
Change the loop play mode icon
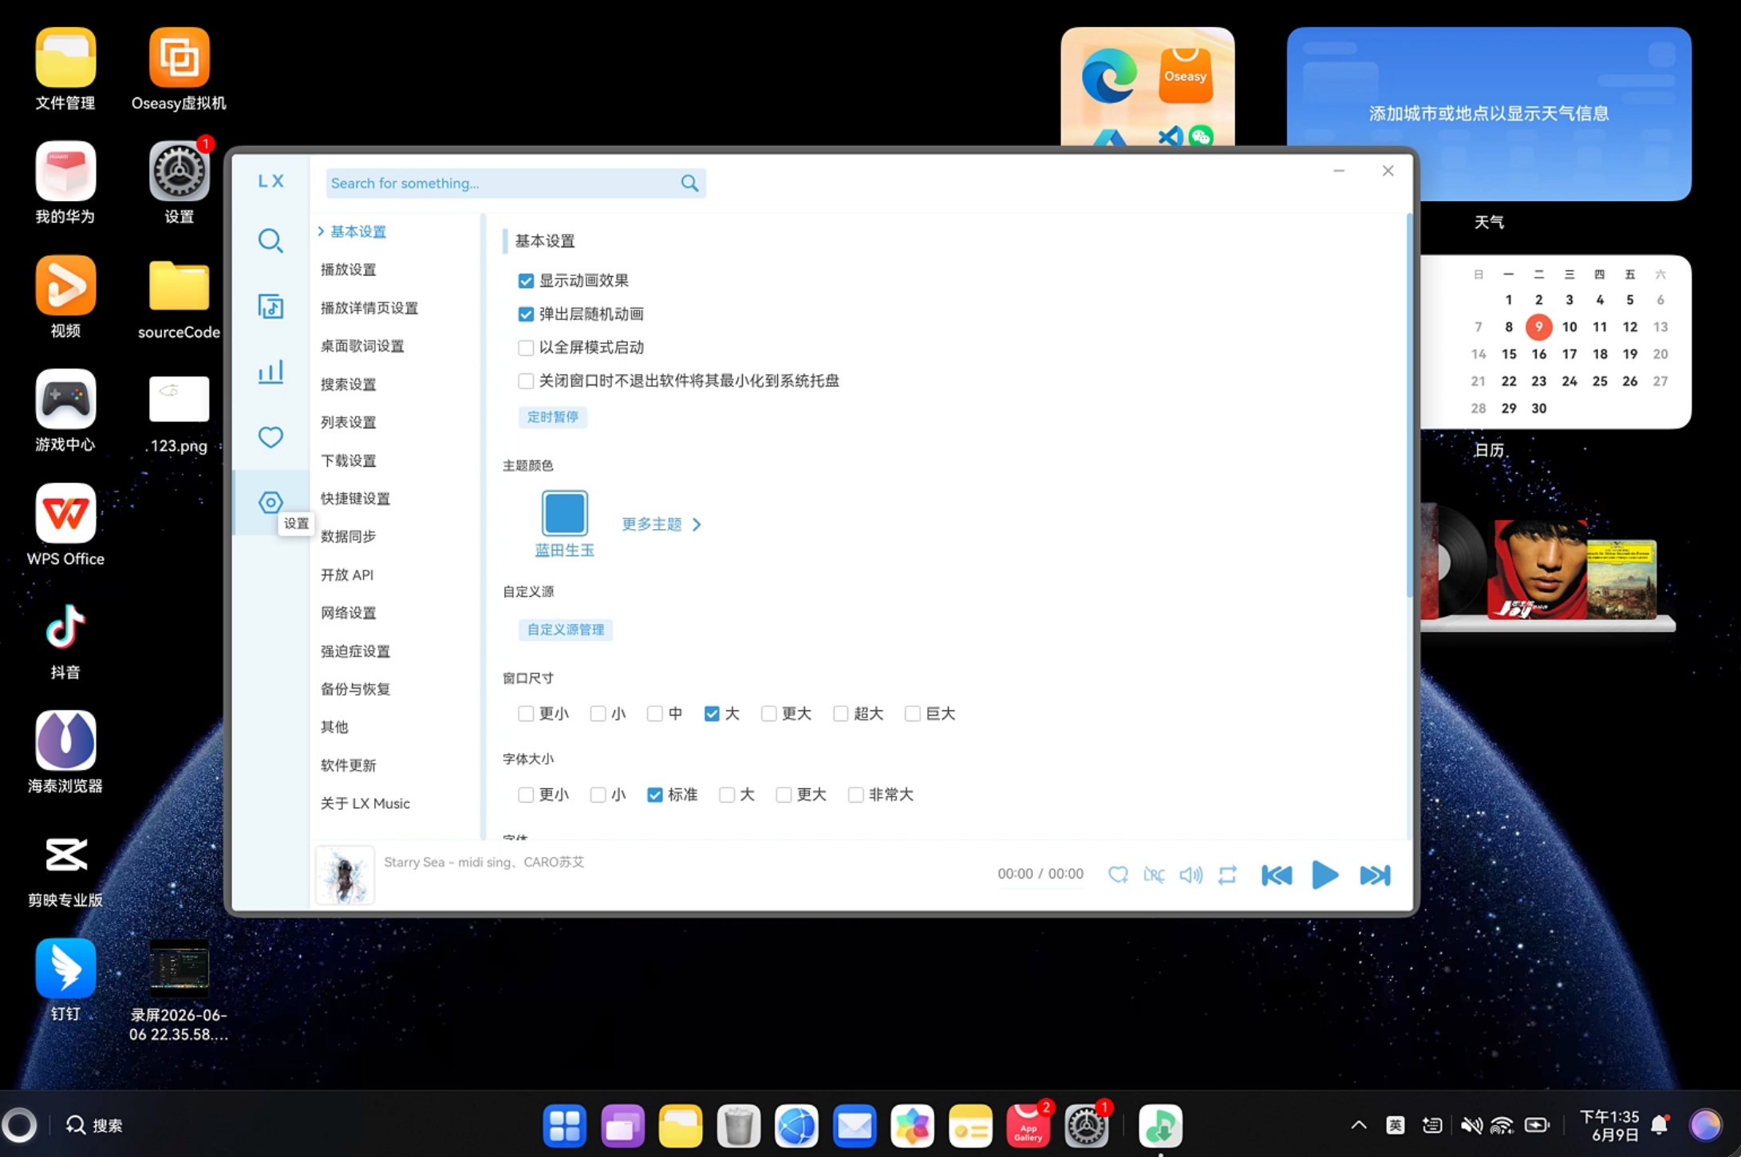pyautogui.click(x=1227, y=875)
